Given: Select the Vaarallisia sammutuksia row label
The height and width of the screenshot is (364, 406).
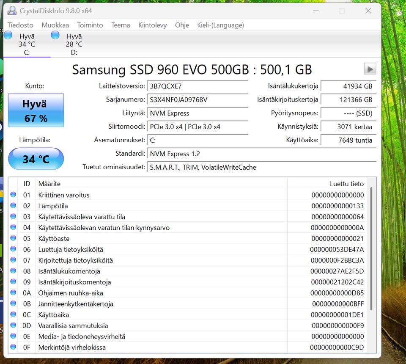Looking at the screenshot, I should 73,325.
